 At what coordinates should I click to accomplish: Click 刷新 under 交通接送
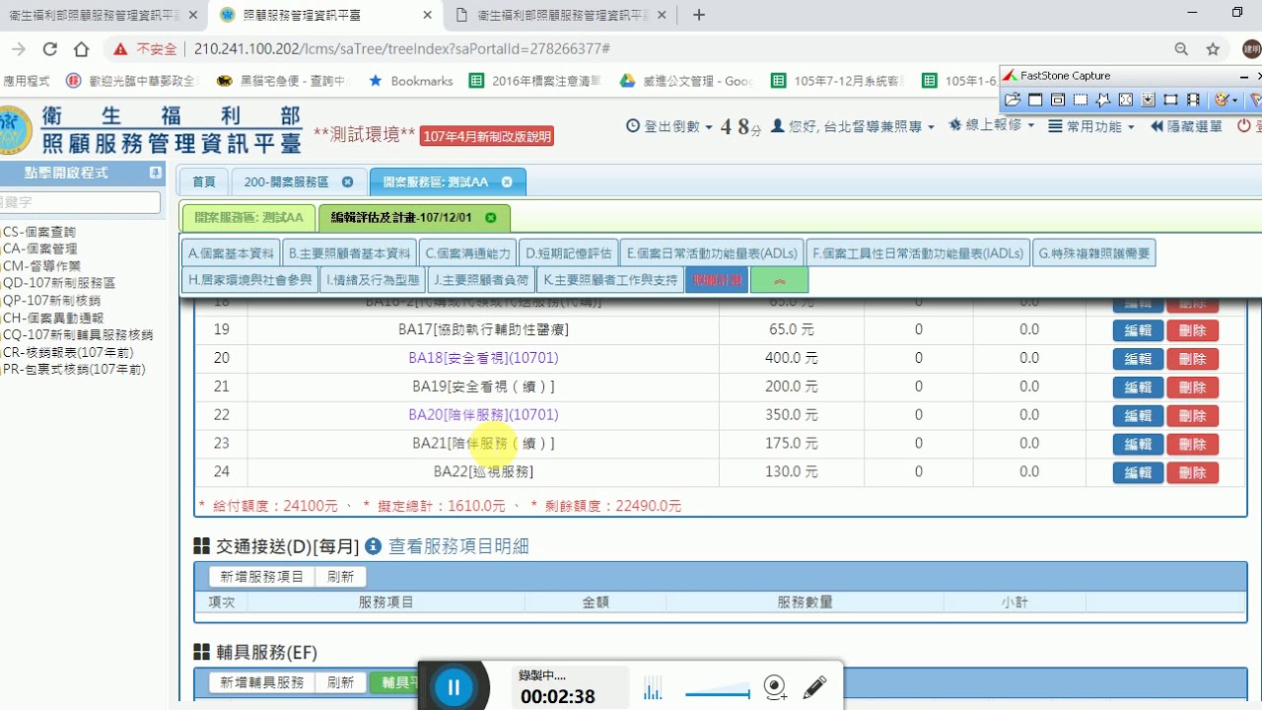(340, 577)
